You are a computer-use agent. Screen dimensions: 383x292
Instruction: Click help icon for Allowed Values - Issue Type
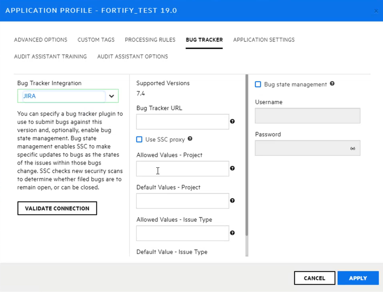(232, 233)
